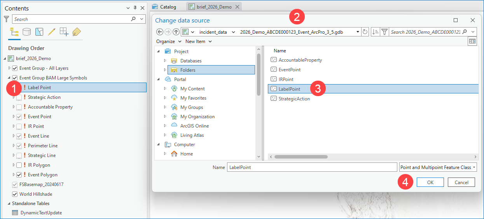Screen dimensions: 484x219
Task: Click the List By Selection icon
Action: click(39, 32)
